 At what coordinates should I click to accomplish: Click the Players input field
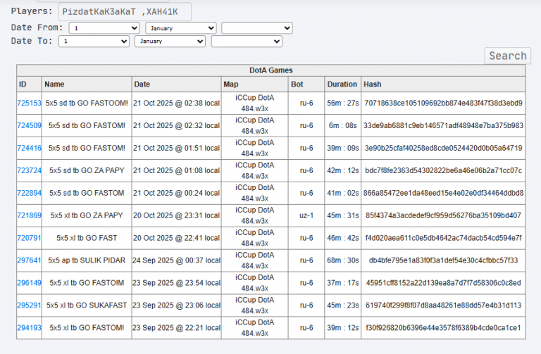pyautogui.click(x=125, y=12)
